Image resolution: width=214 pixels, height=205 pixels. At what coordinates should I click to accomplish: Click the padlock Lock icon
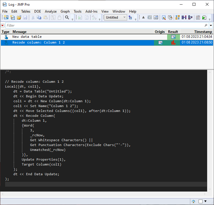pyautogui.click(x=59, y=17)
